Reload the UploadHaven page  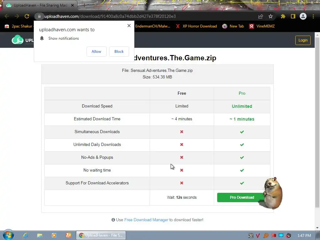click(x=27, y=16)
